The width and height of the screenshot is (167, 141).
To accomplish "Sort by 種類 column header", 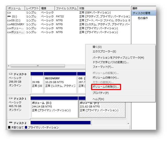I will [x=47, y=8].
